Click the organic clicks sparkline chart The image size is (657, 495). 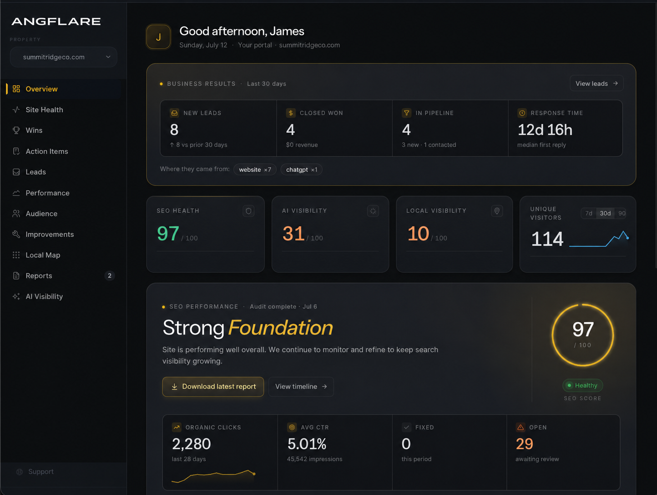213,476
